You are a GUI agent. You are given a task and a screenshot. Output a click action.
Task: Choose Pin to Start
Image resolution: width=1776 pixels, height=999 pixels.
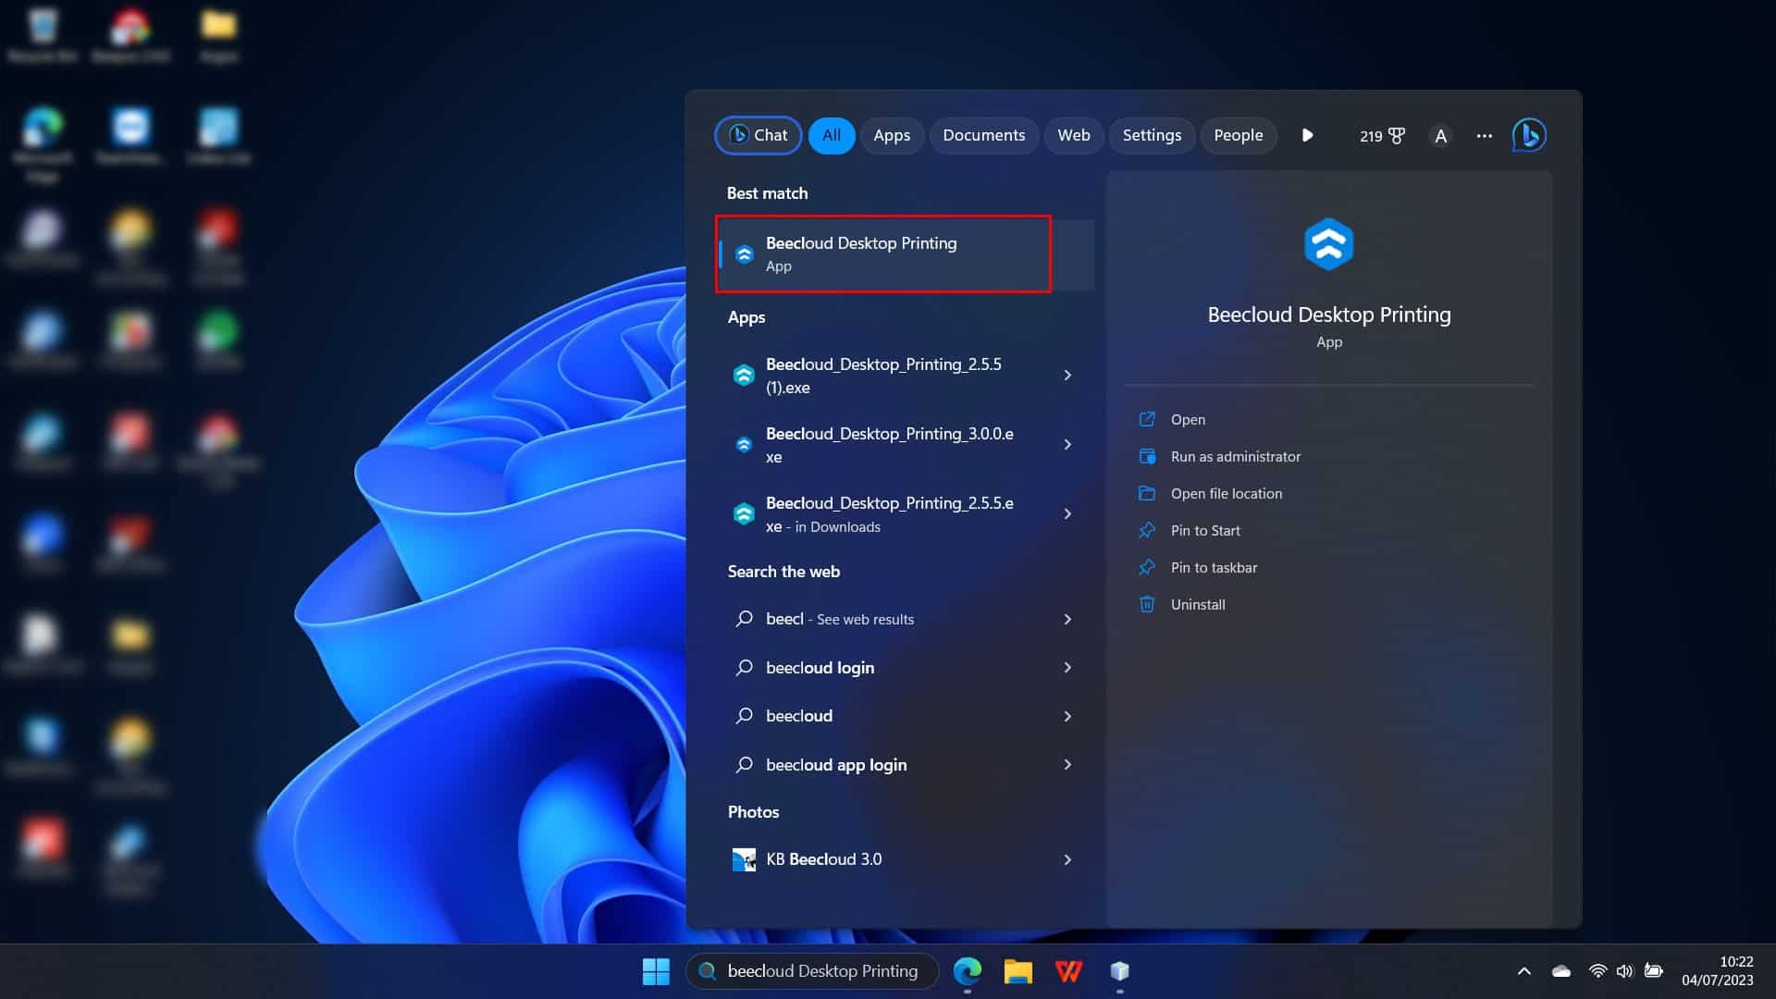(1204, 531)
